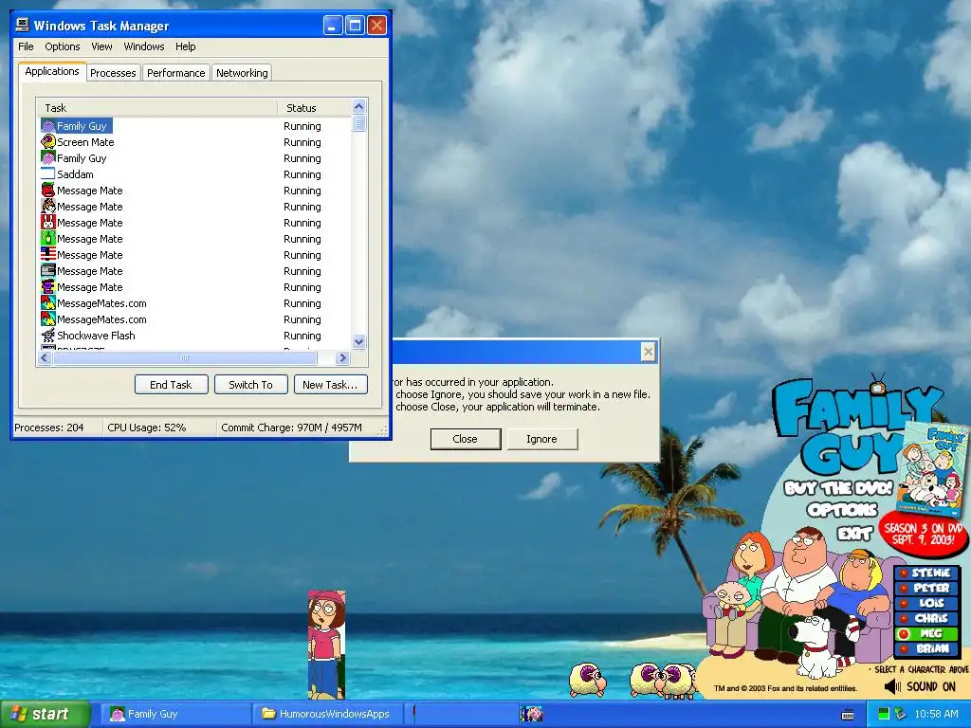Select the highlighted Family Guy task row
Image resolution: width=971 pixels, height=728 pixels.
(76, 126)
